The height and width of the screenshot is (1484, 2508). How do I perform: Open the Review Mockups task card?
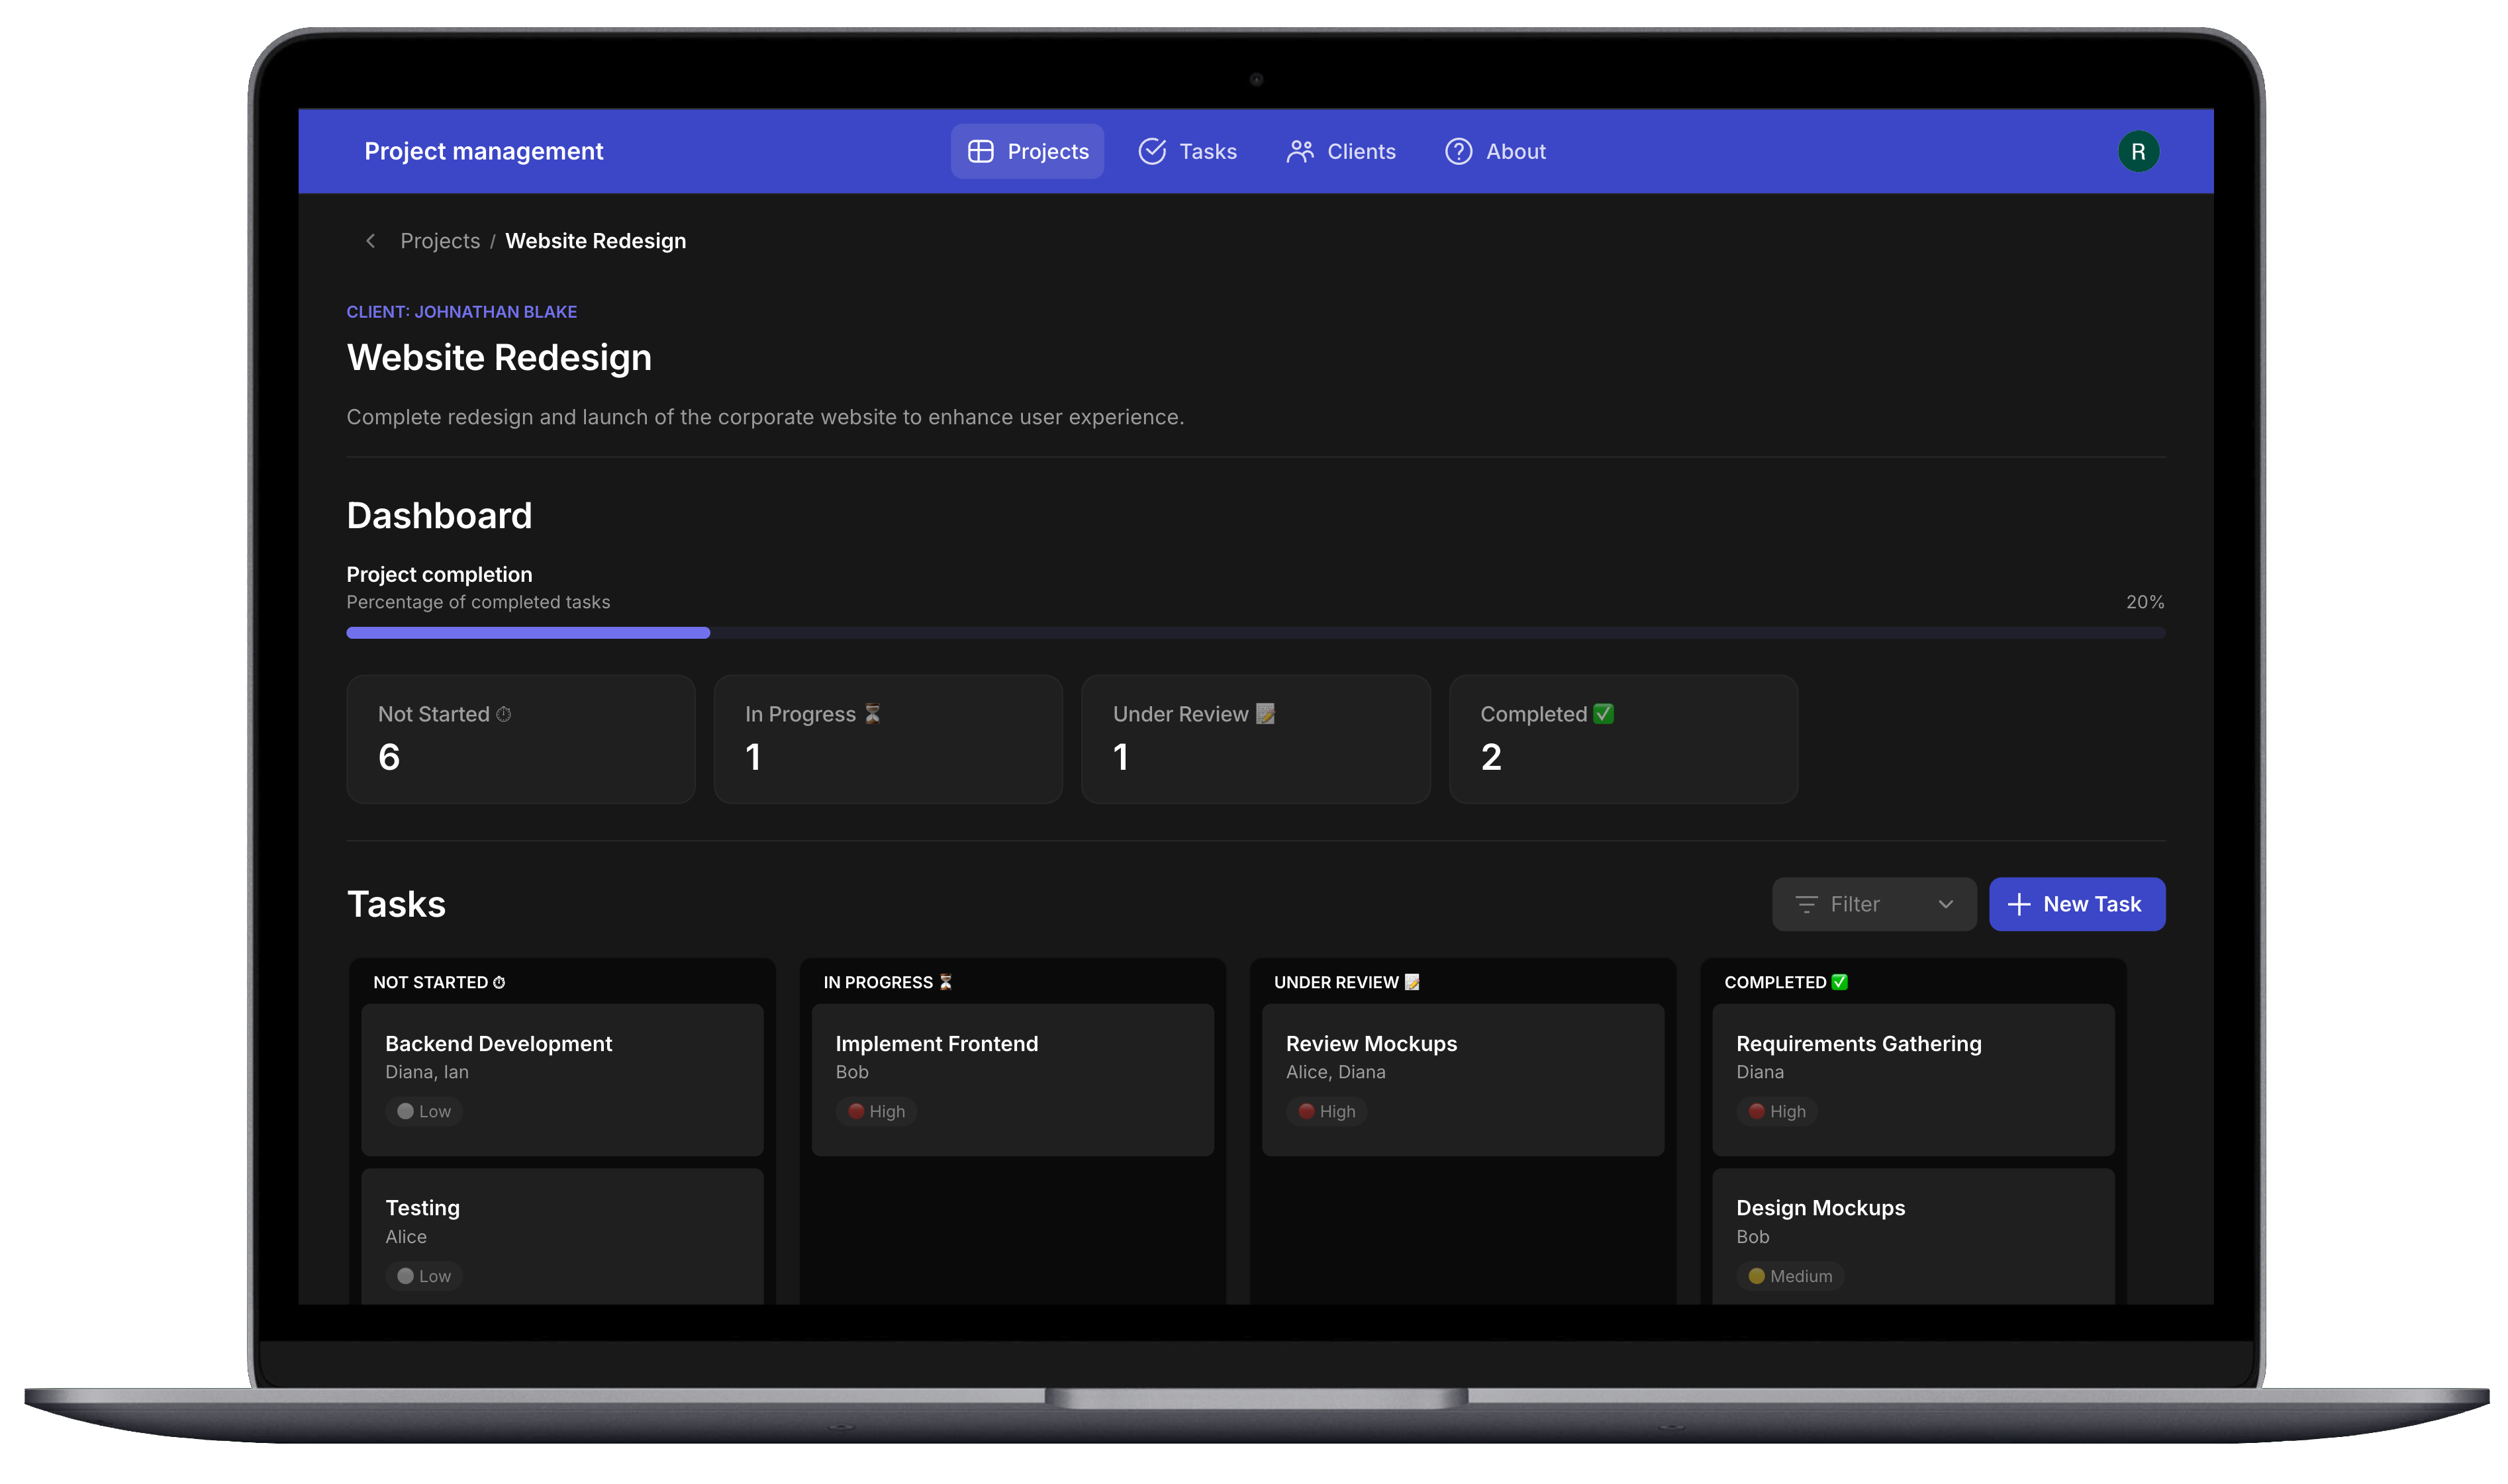click(x=1462, y=1079)
